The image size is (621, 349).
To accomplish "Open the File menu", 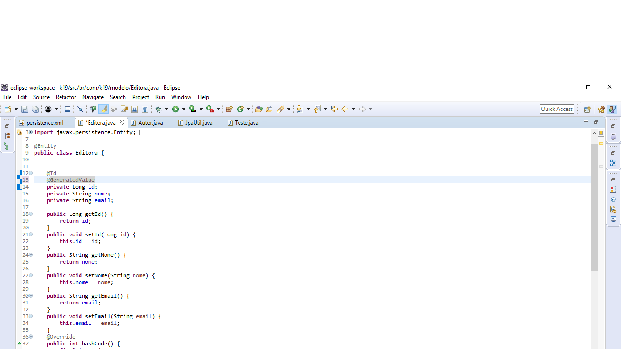I will (7, 97).
